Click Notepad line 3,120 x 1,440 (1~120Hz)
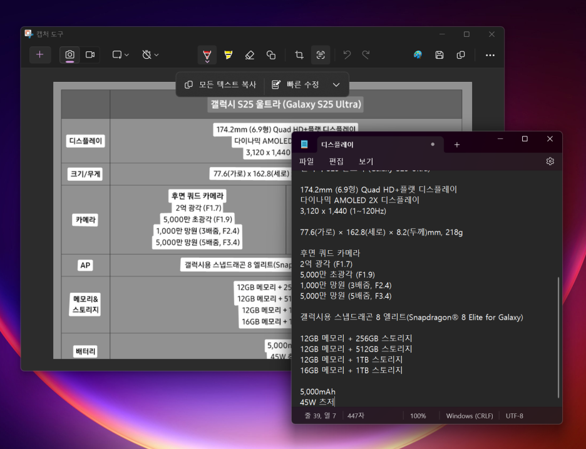Image resolution: width=586 pixels, height=449 pixels. click(343, 211)
